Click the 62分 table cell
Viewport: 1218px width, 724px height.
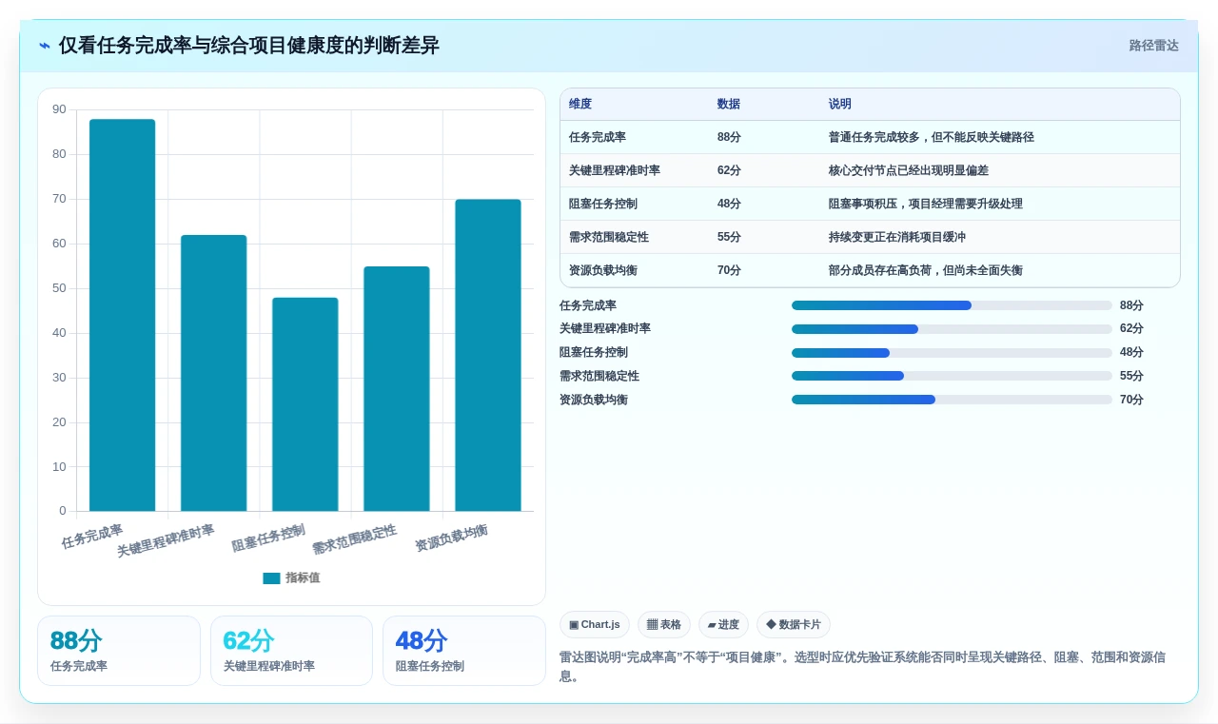(x=729, y=170)
